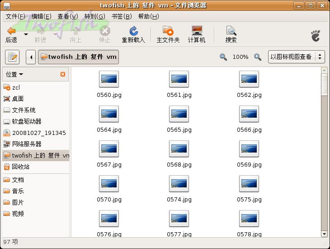Select zcl home in the sidebar
The width and height of the screenshot is (330, 249).
click(36, 87)
